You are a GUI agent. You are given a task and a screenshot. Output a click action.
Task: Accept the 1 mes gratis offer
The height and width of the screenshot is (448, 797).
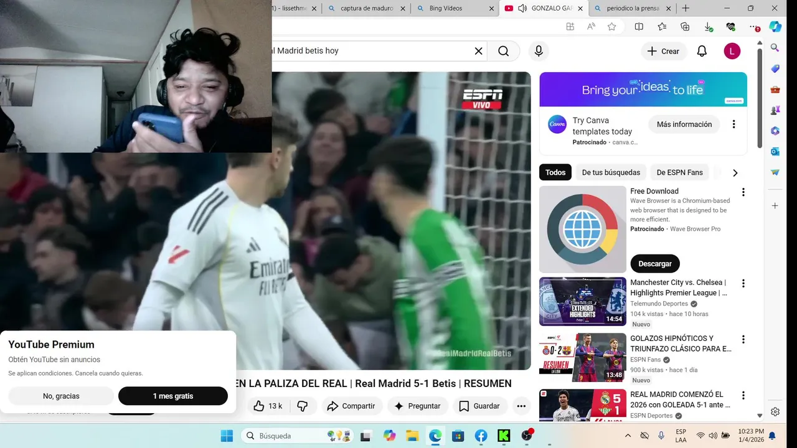click(173, 396)
